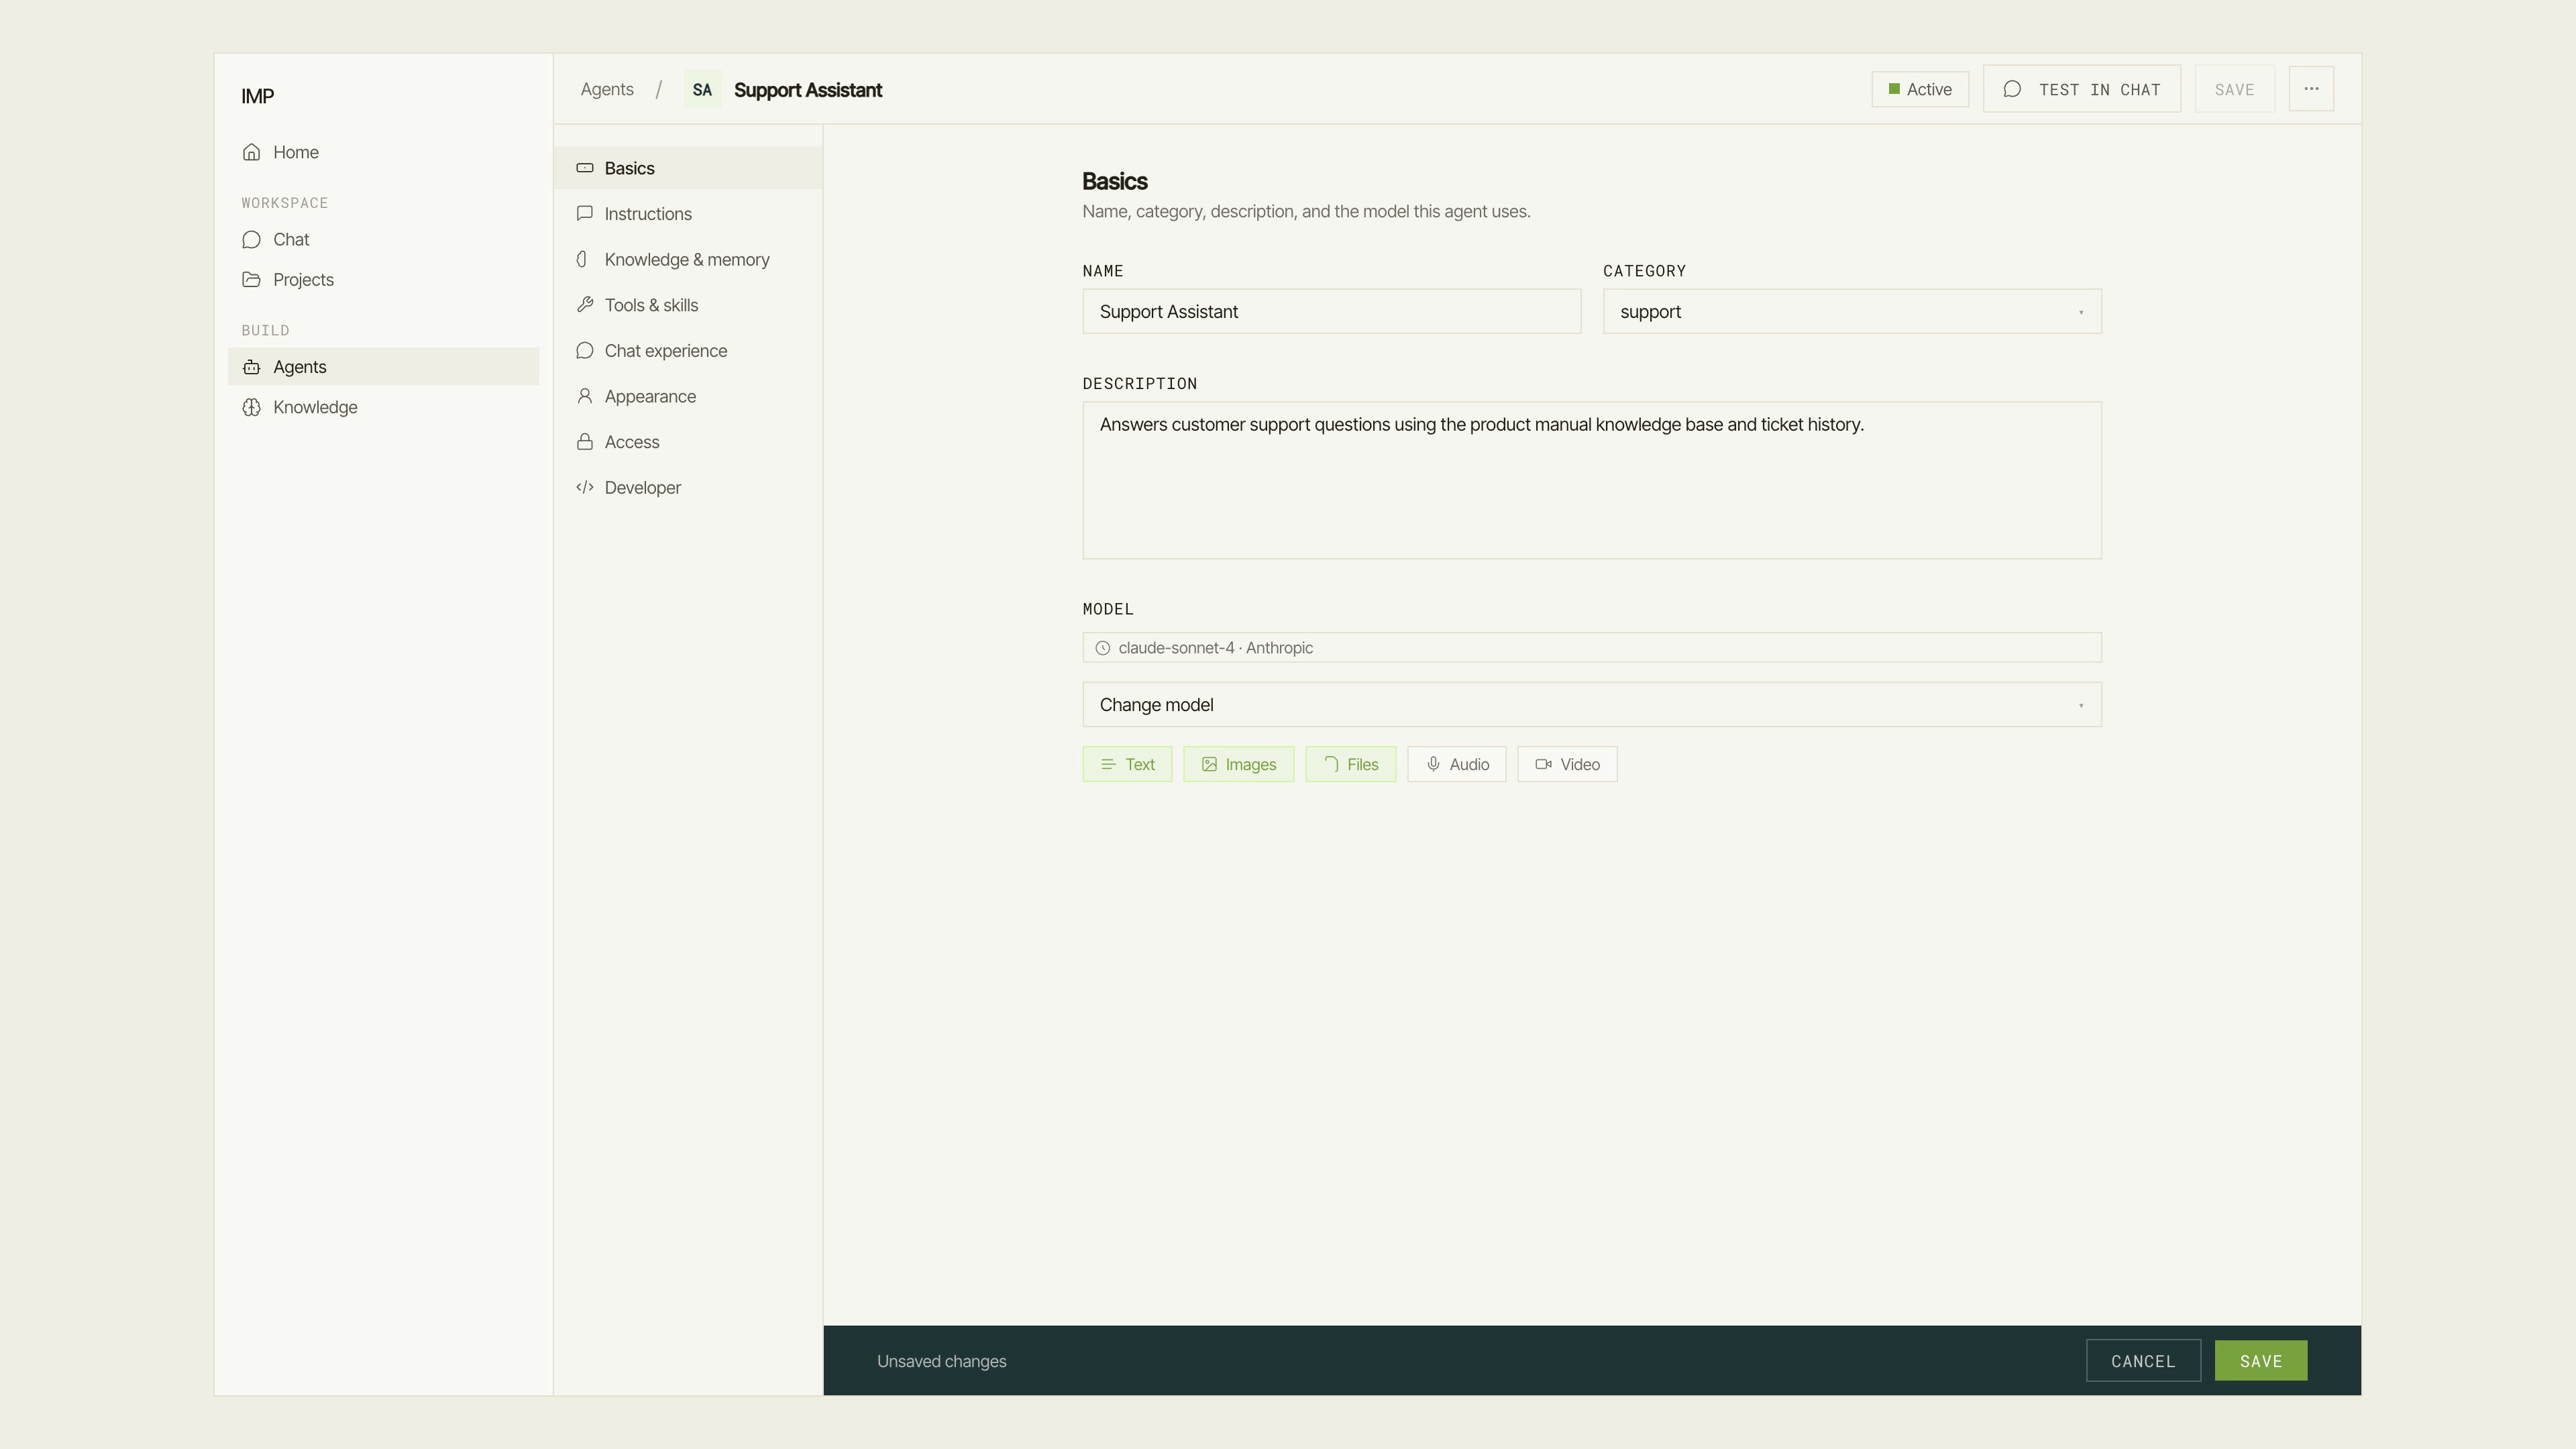Select the Appearance section
The width and height of the screenshot is (2576, 1449).
[x=688, y=396]
